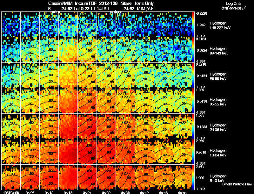The width and height of the screenshot is (254, 194).
Task: Open the 05:42 panel in Hydrogen 24-35 keV row
Action: tap(144, 126)
